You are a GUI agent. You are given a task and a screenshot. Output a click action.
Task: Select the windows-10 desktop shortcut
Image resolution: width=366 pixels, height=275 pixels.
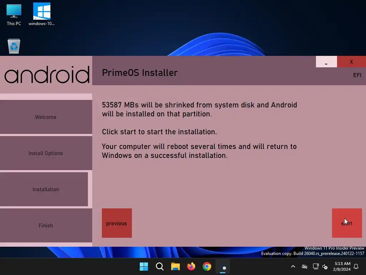coord(41,14)
